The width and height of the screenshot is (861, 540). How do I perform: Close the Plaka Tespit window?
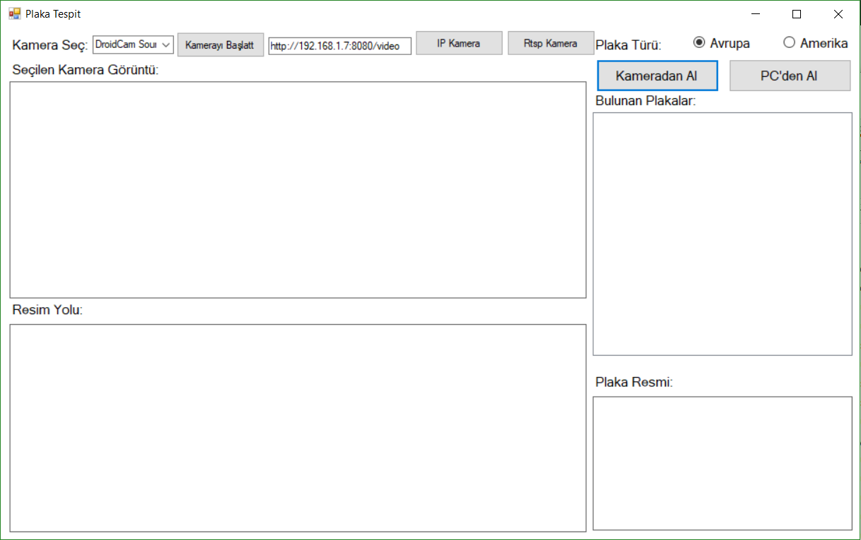pyautogui.click(x=838, y=14)
